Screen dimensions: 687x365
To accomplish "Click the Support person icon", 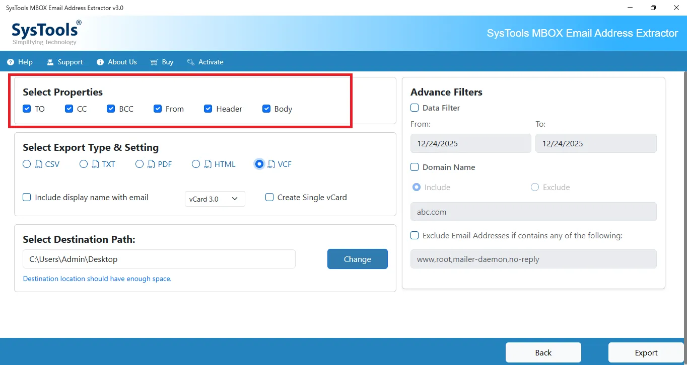I will [x=50, y=62].
